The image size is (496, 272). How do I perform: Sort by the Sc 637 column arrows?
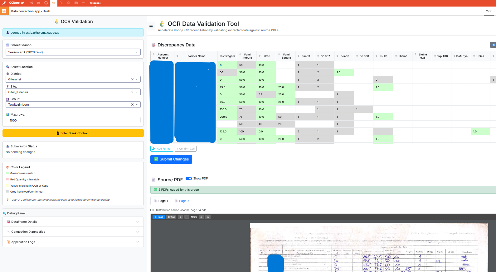pos(318,56)
